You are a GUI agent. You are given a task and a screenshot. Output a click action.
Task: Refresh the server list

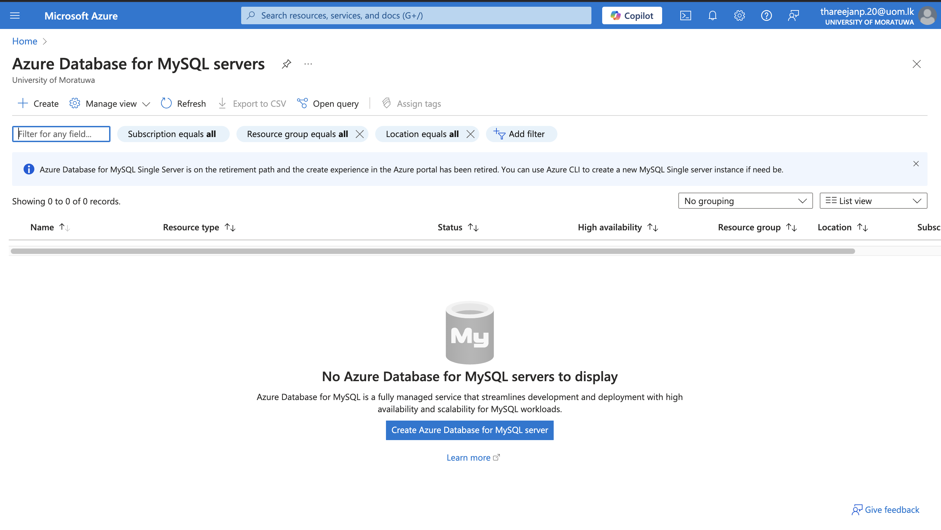point(183,104)
